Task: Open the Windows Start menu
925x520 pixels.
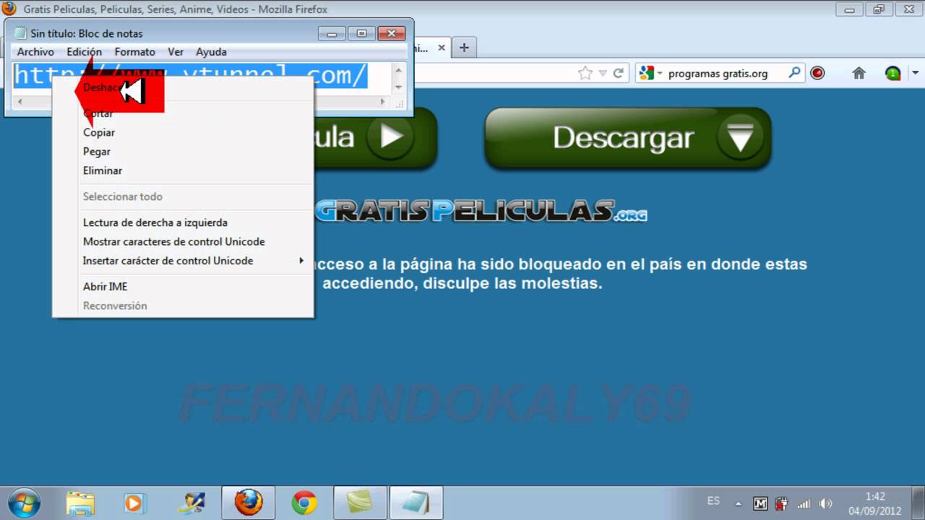Action: pos(24,502)
